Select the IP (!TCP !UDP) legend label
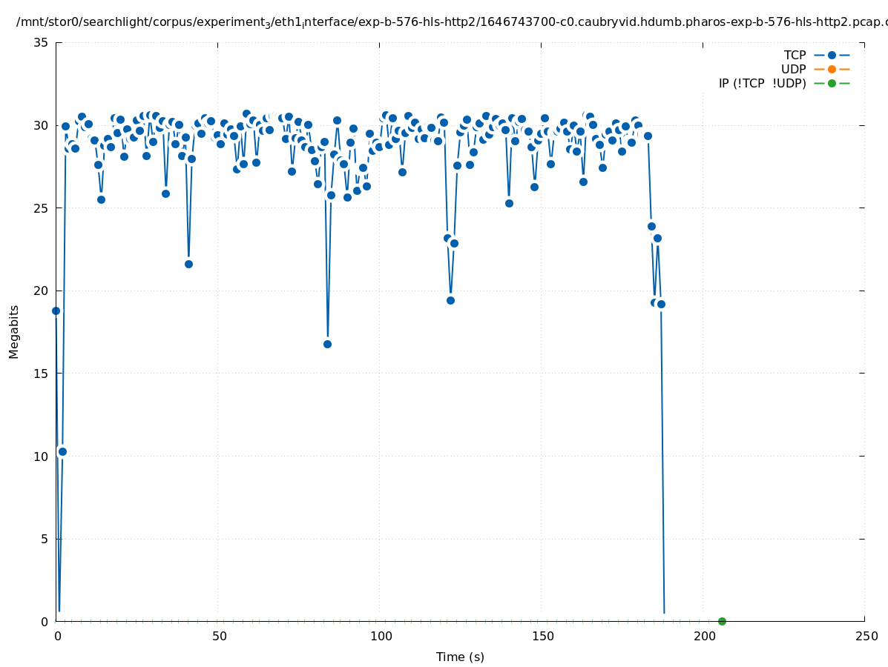Image resolution: width=888 pixels, height=667 pixels. click(762, 84)
